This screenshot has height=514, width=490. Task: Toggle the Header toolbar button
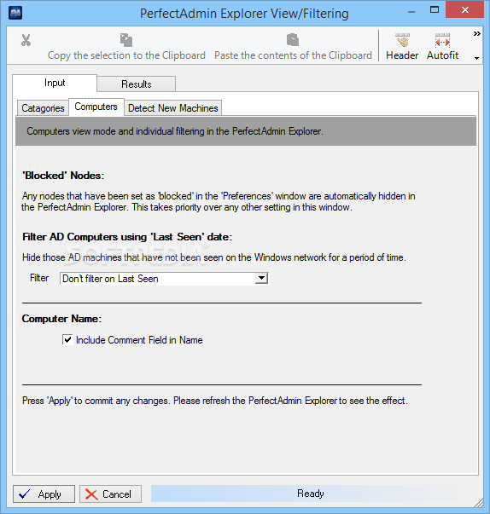coord(402,47)
